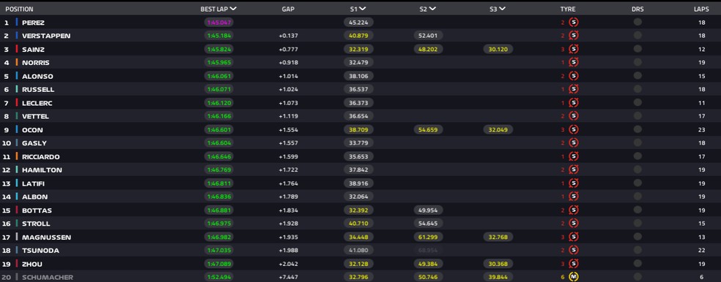
Task: Click Perez's soft tyre icon
Action: pyautogui.click(x=574, y=22)
